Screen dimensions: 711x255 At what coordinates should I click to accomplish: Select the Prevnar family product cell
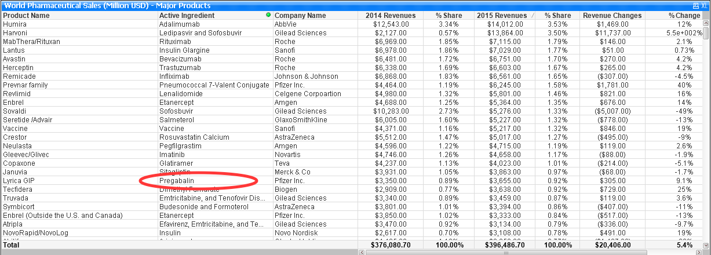tap(79, 85)
